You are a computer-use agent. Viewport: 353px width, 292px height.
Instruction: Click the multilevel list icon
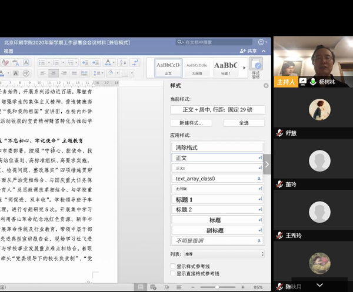[x=71, y=62]
